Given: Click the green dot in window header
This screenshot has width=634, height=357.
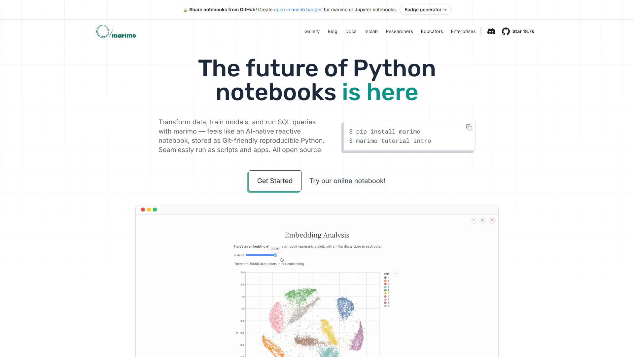Looking at the screenshot, I should pos(155,210).
